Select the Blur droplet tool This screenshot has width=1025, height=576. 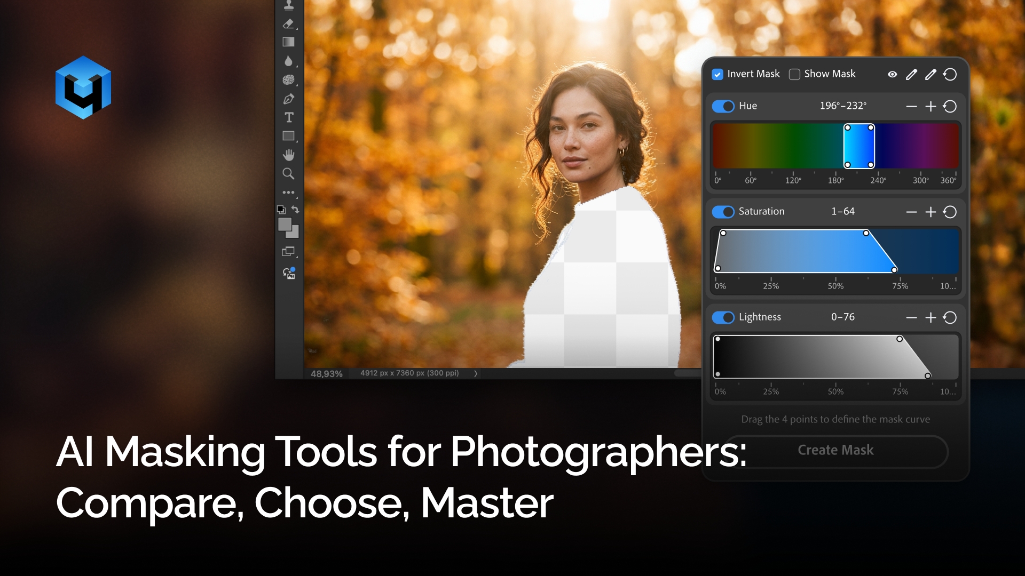[x=288, y=61]
